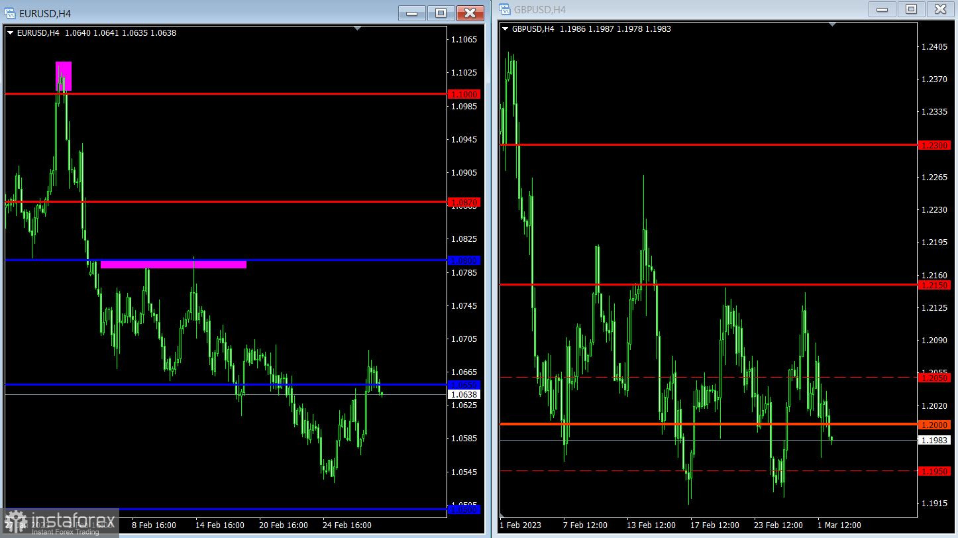Click the EURUSD OHLC values 1.0640 1.0641 1.0635
The image size is (958, 538).
click(x=106, y=32)
